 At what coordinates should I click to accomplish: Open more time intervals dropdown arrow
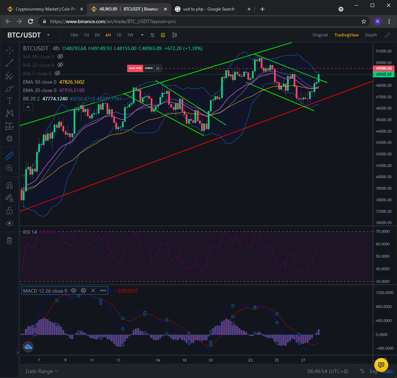142,35
